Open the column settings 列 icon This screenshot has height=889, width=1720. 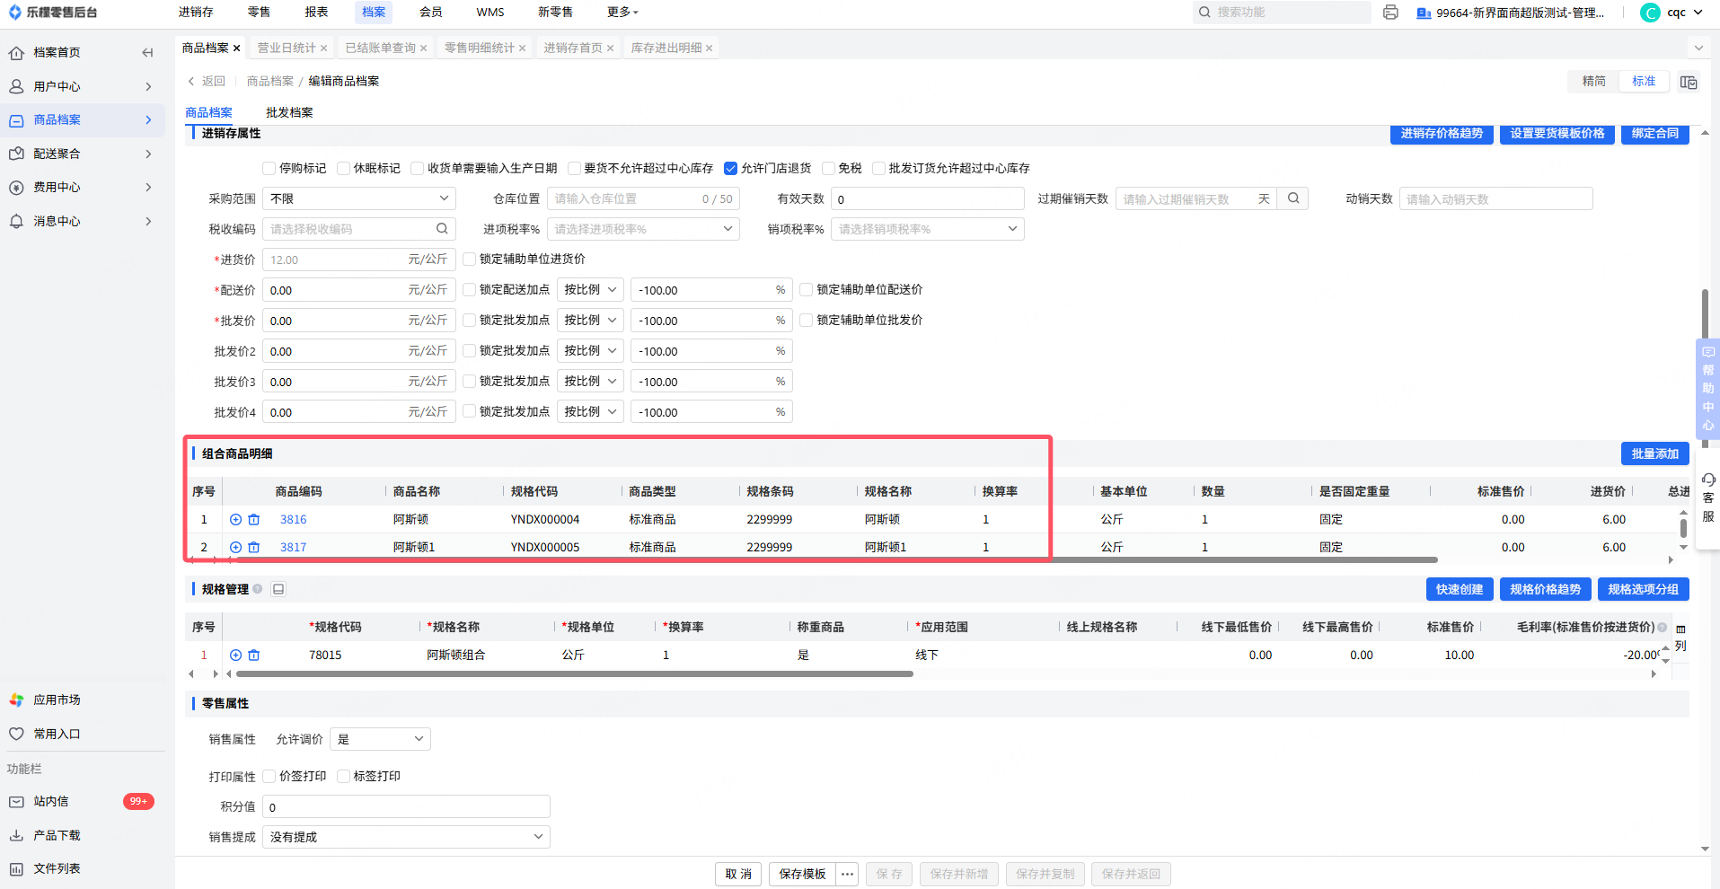coord(1680,638)
